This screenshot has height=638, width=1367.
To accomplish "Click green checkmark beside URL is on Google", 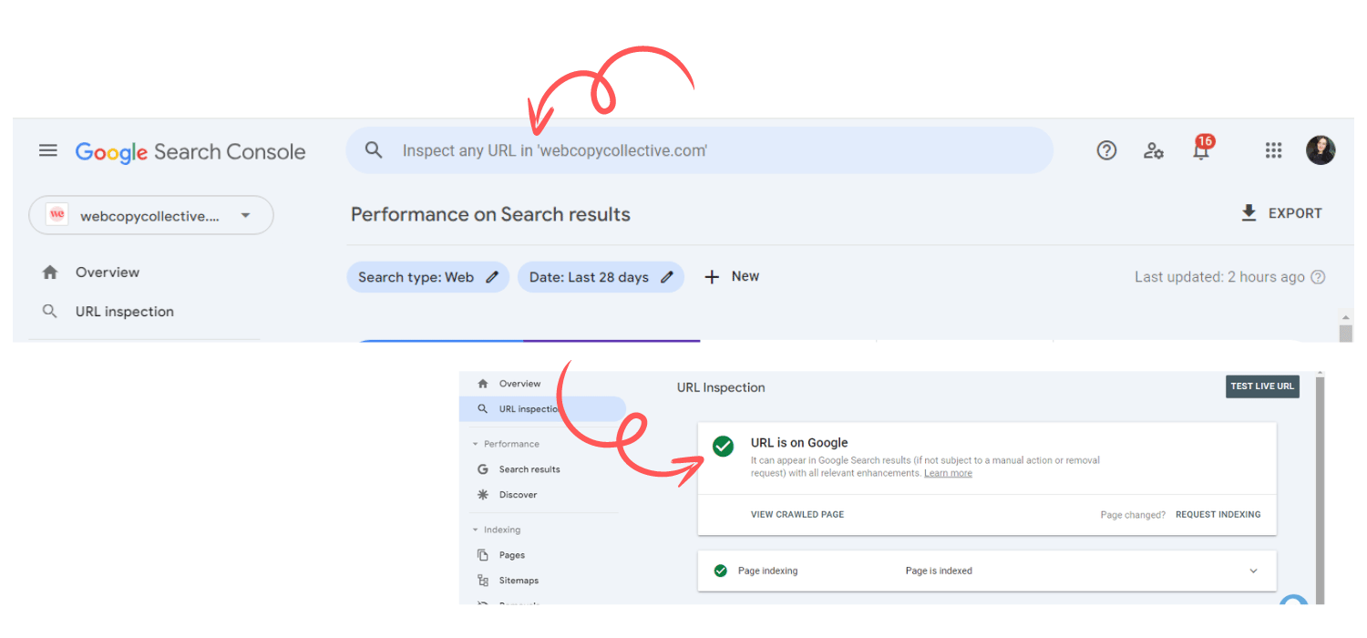I will tap(724, 447).
